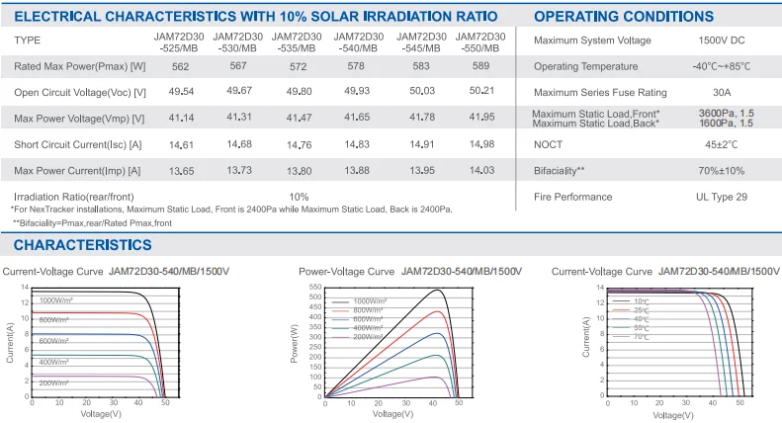Click the Vmp value 41.47
This screenshot has height=423, width=782.
pos(300,118)
